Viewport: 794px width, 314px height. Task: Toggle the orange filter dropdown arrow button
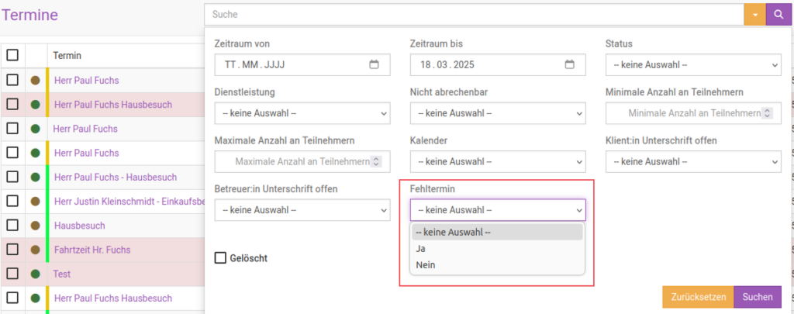754,15
